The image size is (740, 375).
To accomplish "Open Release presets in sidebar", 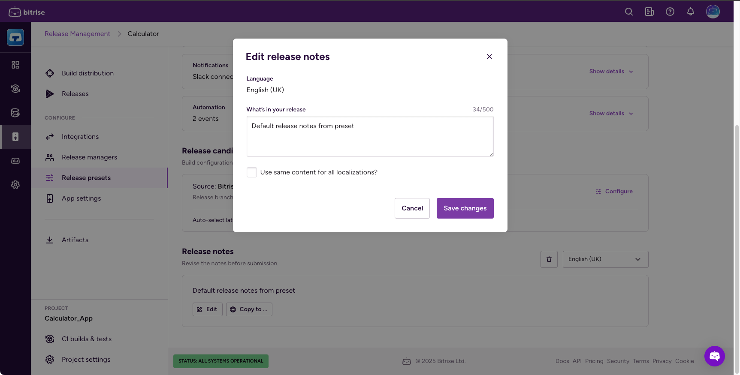I will click(86, 178).
